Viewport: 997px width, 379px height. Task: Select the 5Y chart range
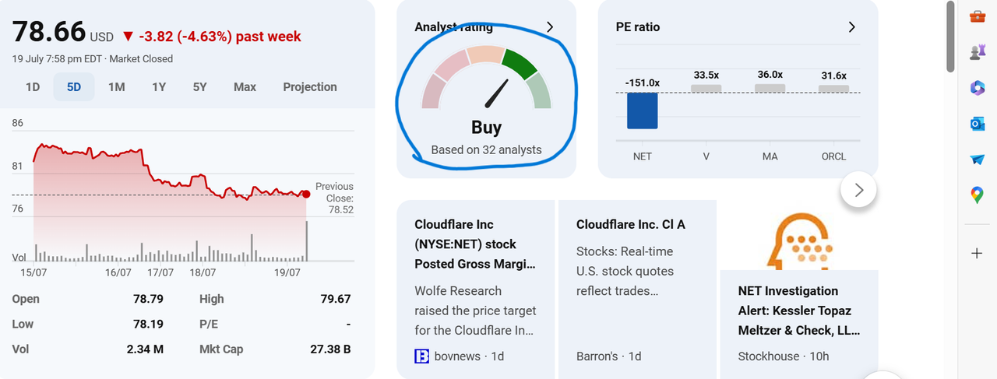200,87
